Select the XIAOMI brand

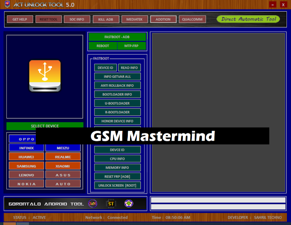(63, 166)
